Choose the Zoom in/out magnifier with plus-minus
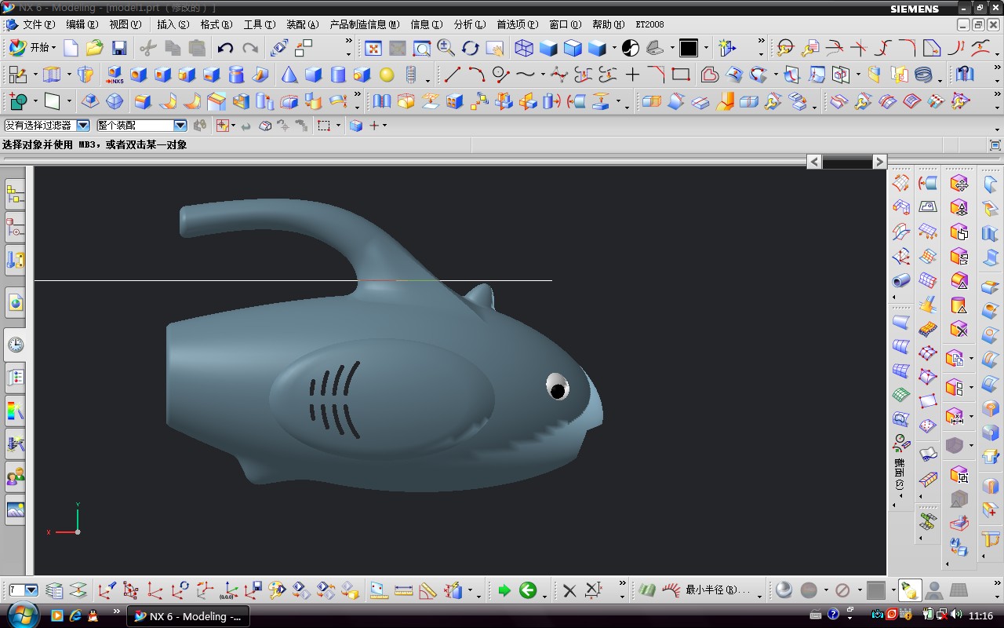The height and width of the screenshot is (628, 1004). [x=446, y=48]
